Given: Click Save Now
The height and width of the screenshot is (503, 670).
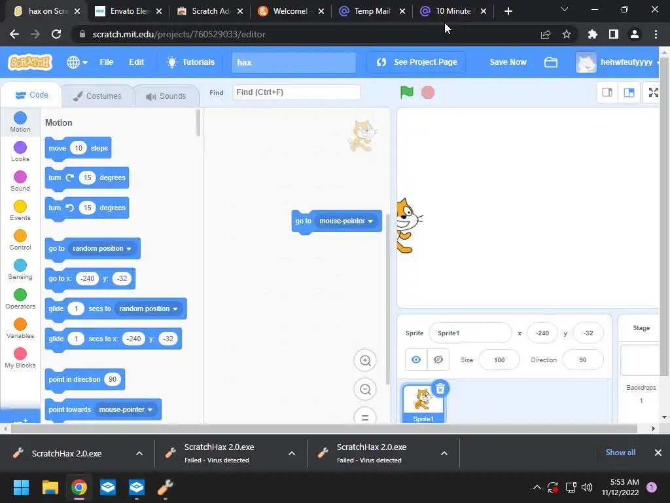Looking at the screenshot, I should pos(508,62).
